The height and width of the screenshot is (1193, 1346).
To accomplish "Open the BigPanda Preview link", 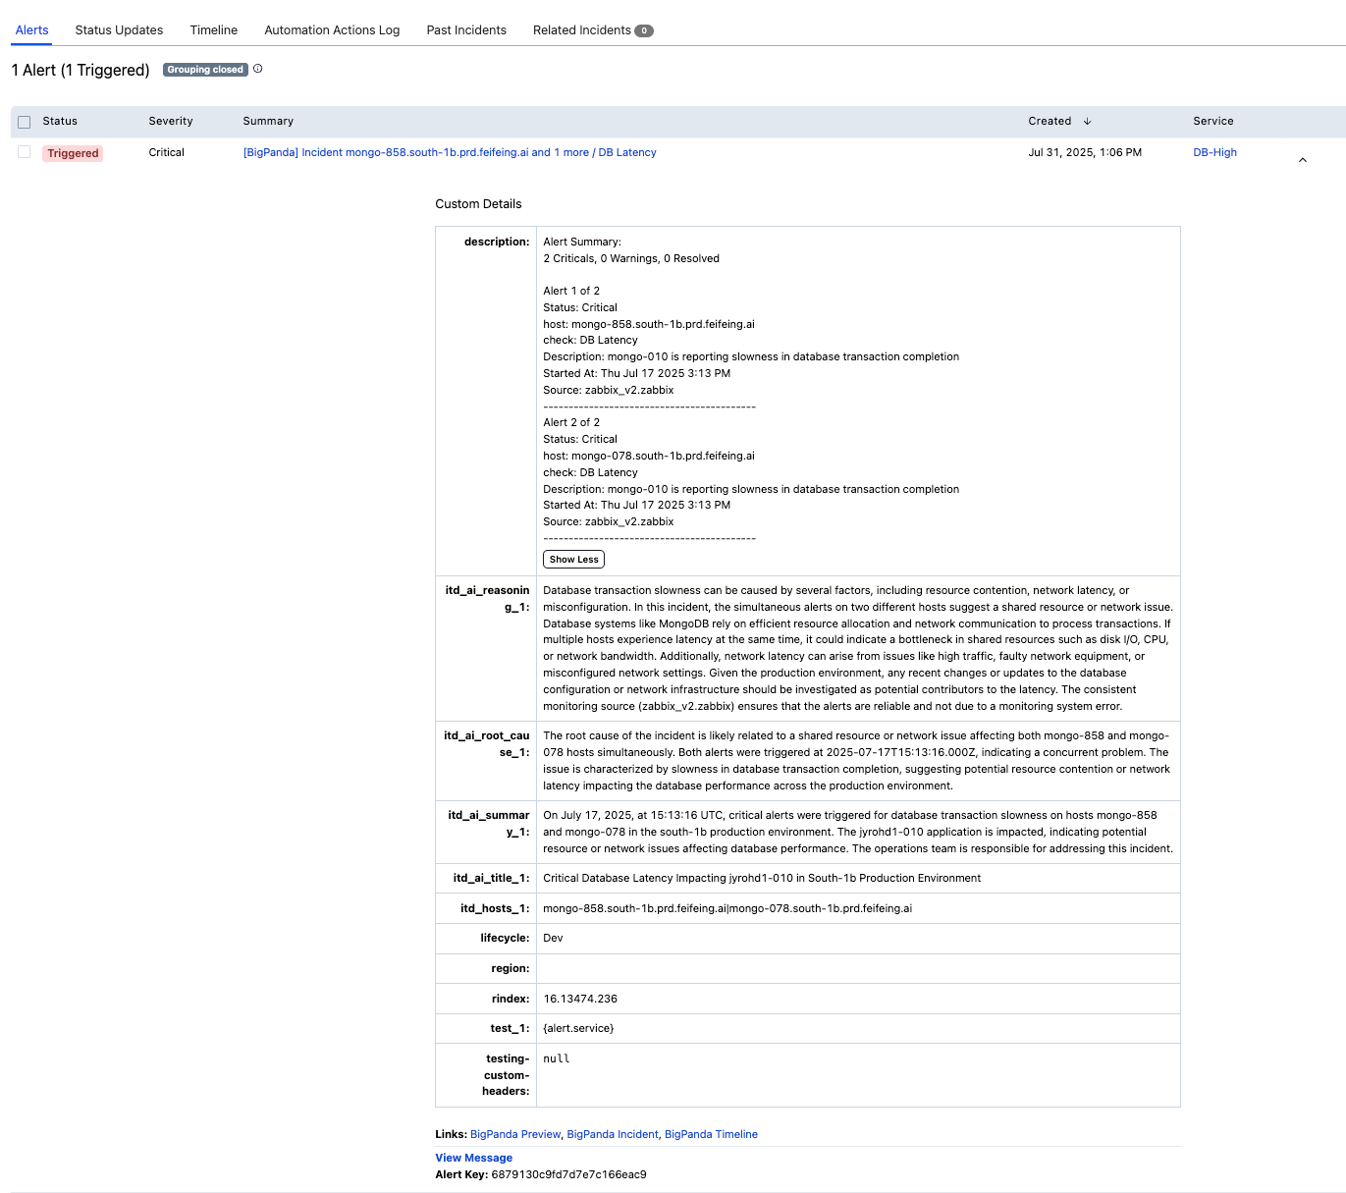I will click(514, 1134).
